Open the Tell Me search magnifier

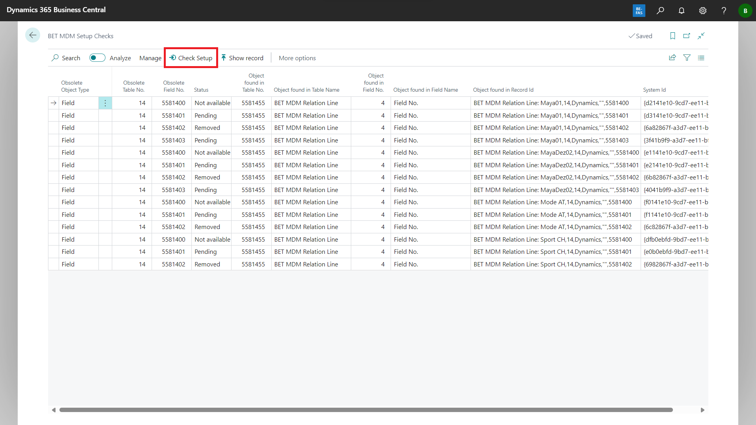click(x=660, y=11)
